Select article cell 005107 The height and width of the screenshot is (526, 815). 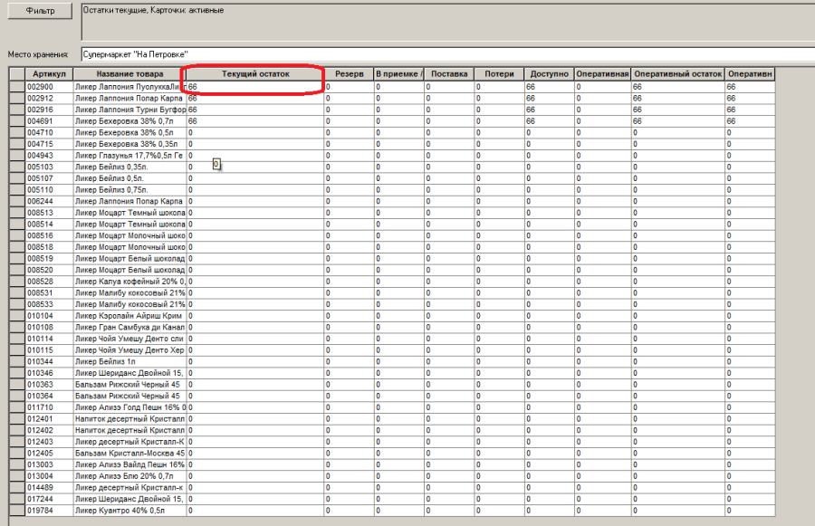click(x=50, y=178)
